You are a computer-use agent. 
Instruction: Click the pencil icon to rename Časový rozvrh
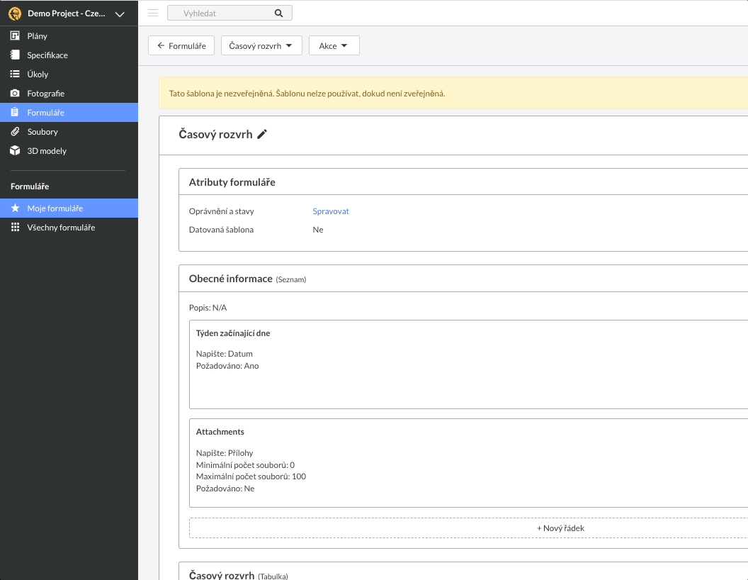(x=262, y=135)
